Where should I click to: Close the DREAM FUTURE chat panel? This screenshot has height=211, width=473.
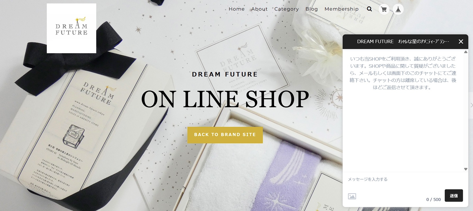[461, 42]
